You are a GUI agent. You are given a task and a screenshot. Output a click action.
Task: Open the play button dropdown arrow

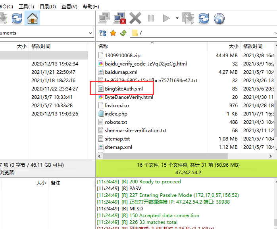click(177, 18)
